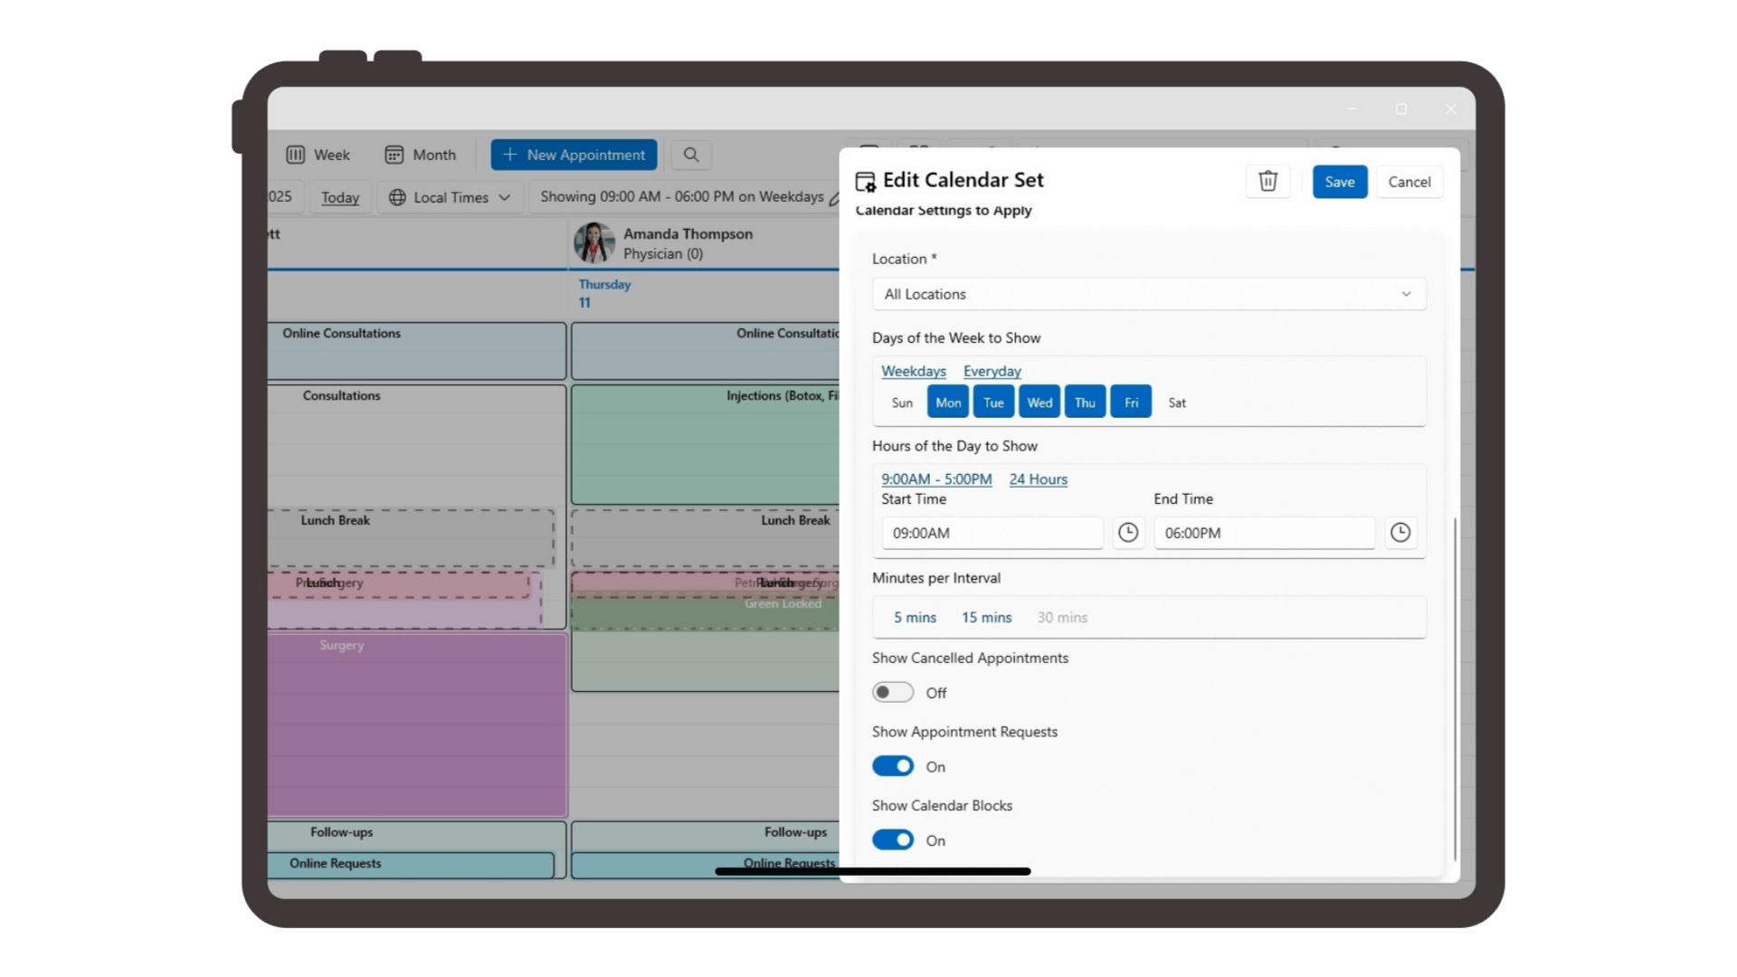Click the search magnifier icon
The image size is (1737, 977).
(691, 155)
